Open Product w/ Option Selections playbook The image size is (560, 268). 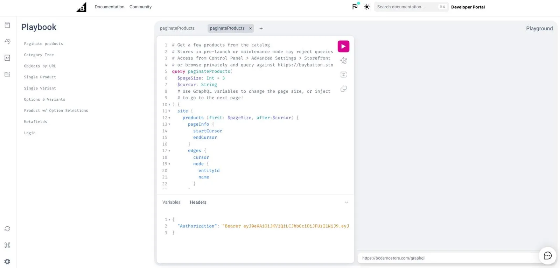pyautogui.click(x=56, y=111)
